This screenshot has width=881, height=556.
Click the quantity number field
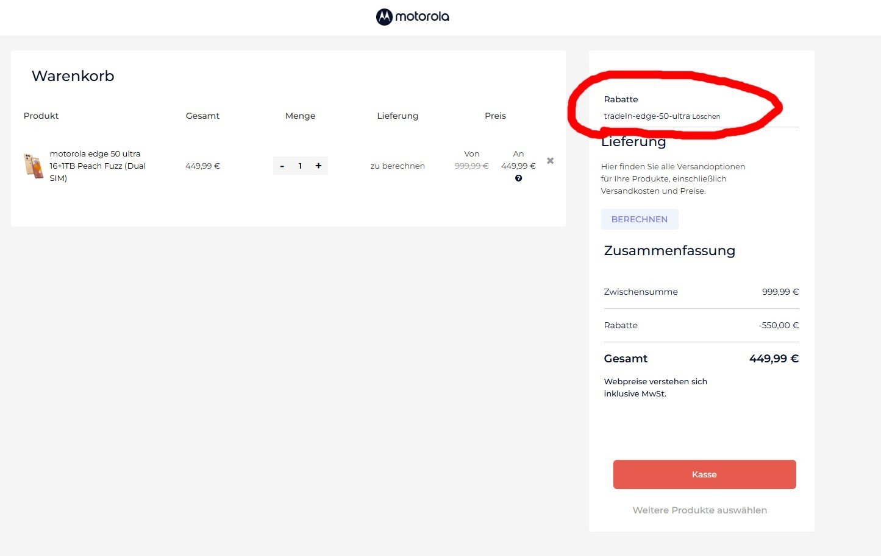coord(300,166)
